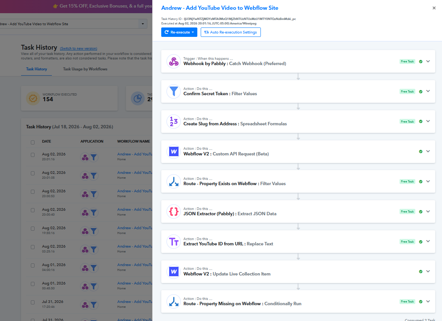This screenshot has height=321, width=442.
Task: Click filter app icon in the 20:01:05 row
Action: [x=94, y=176]
